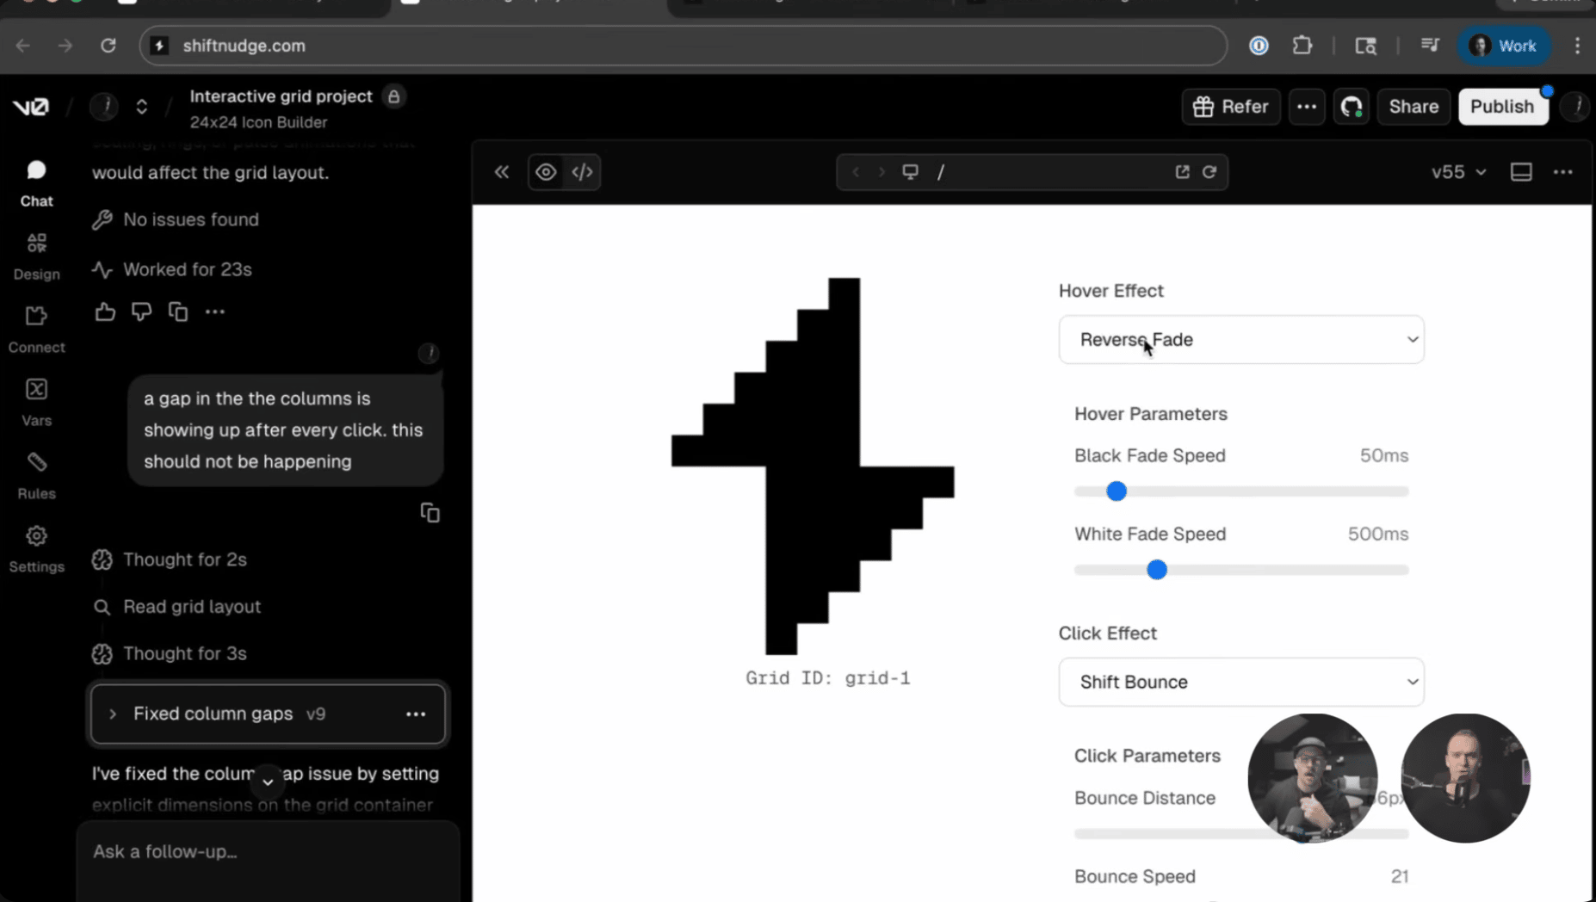Click the thumbs up feedback icon
The height and width of the screenshot is (902, 1596).
[x=105, y=312]
